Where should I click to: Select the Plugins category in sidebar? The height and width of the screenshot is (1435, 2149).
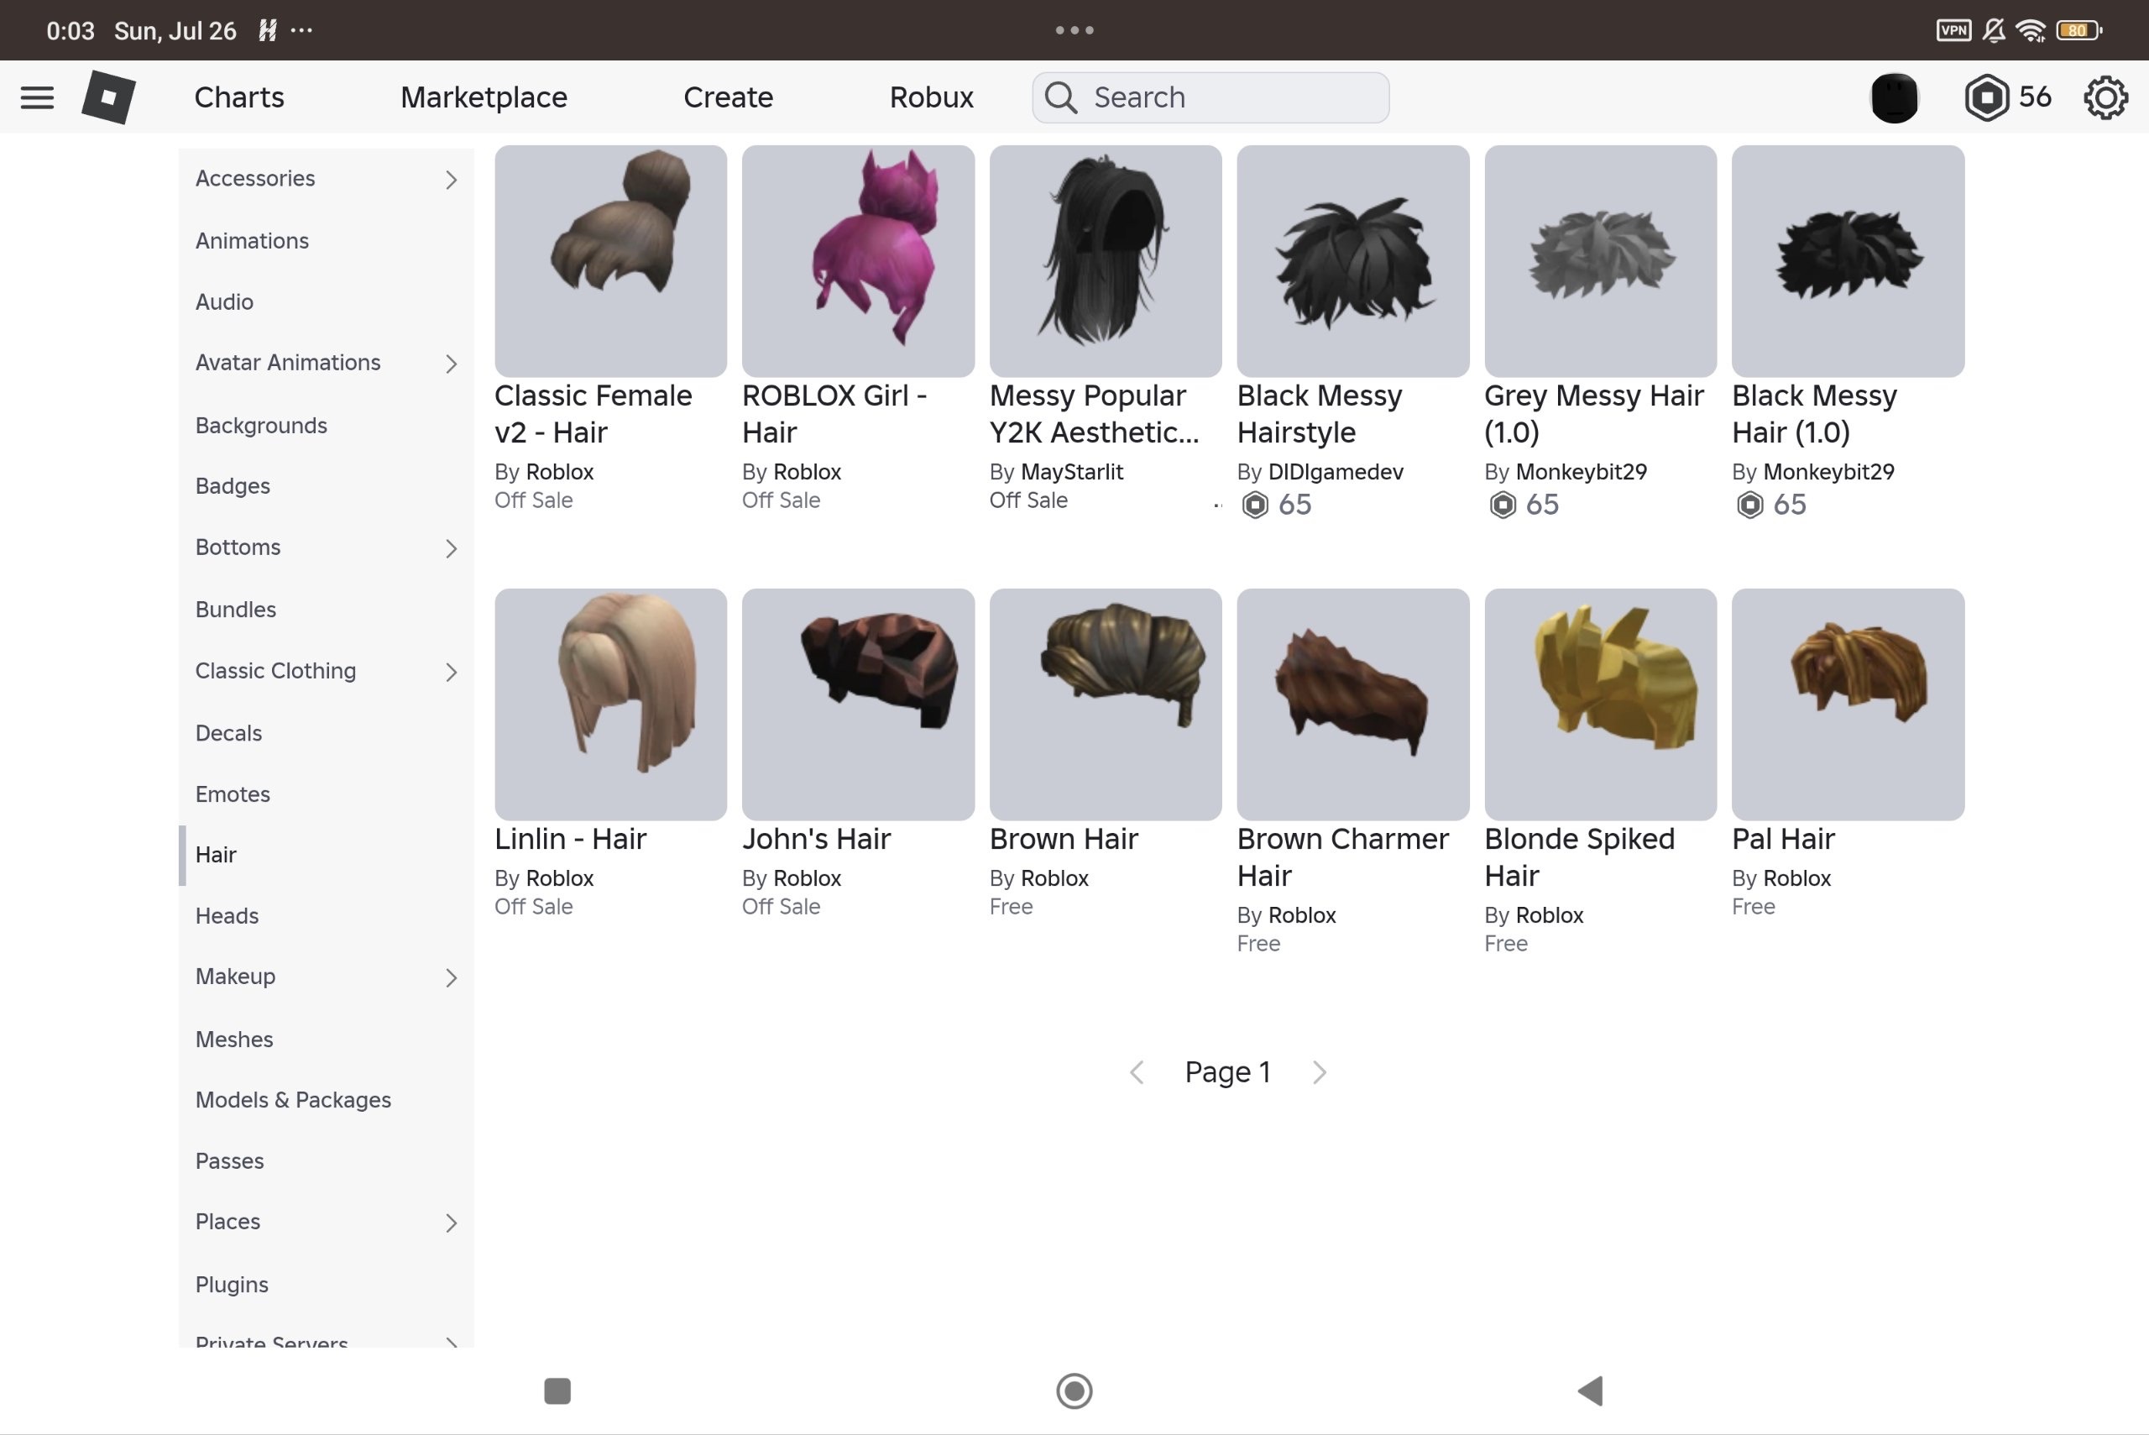tap(326, 1284)
